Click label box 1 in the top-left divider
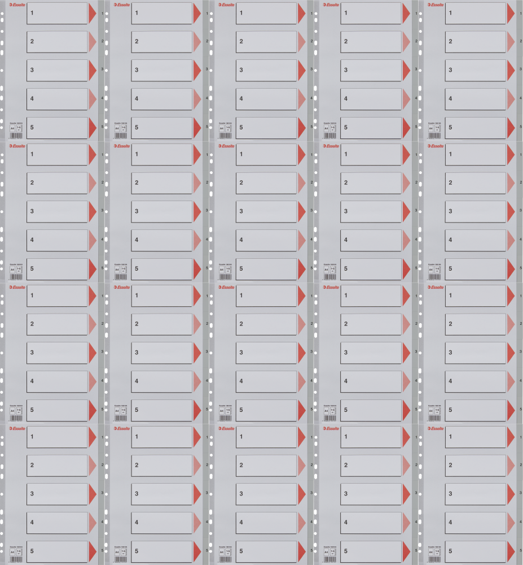 click(57, 14)
